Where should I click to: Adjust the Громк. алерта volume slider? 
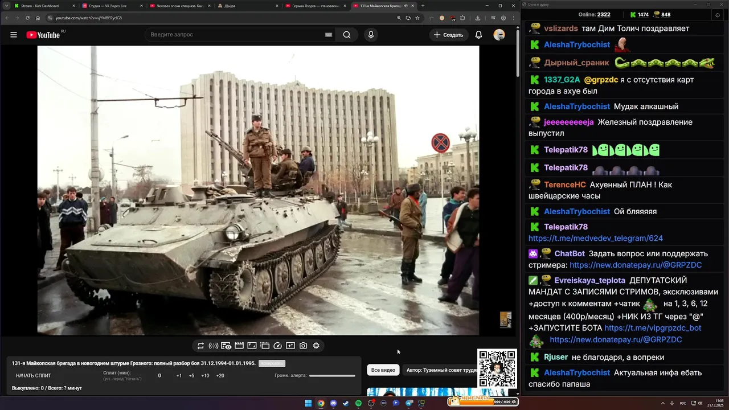(332, 375)
